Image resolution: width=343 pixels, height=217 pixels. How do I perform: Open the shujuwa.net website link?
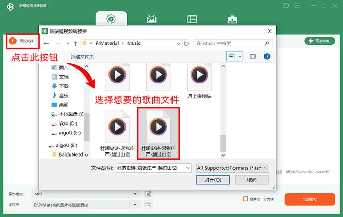click(307, 172)
